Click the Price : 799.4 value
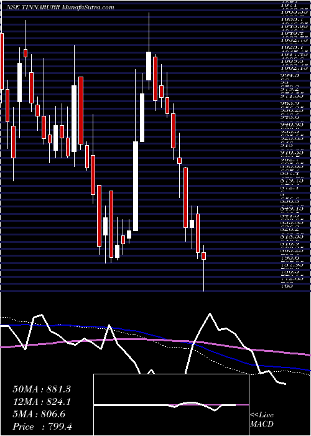This screenshot has width=311, height=436. point(42,427)
